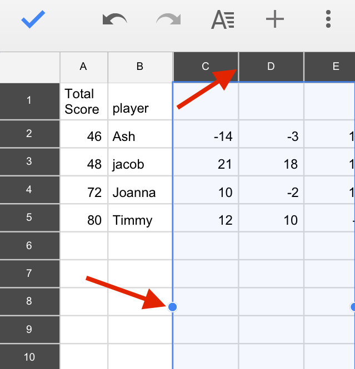The height and width of the screenshot is (369, 355).
Task: Select the cell containing 21
Action: (x=206, y=161)
